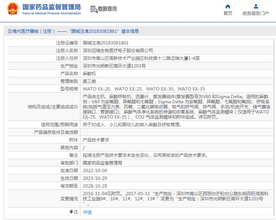
Task: Click the user portal person icon
Action: 256,6
